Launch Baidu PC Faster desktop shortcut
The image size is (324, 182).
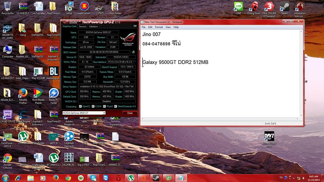coord(54,96)
